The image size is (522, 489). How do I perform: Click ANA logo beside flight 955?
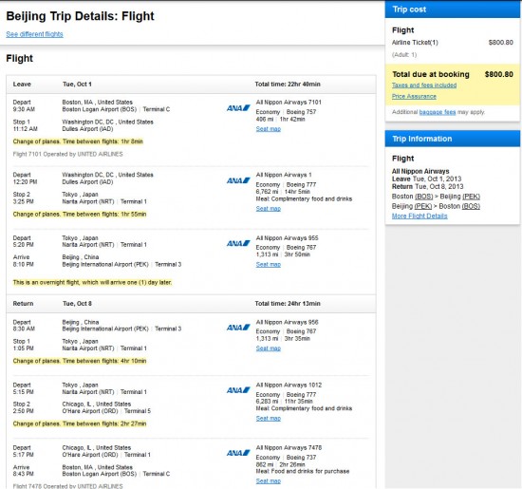pyautogui.click(x=238, y=243)
